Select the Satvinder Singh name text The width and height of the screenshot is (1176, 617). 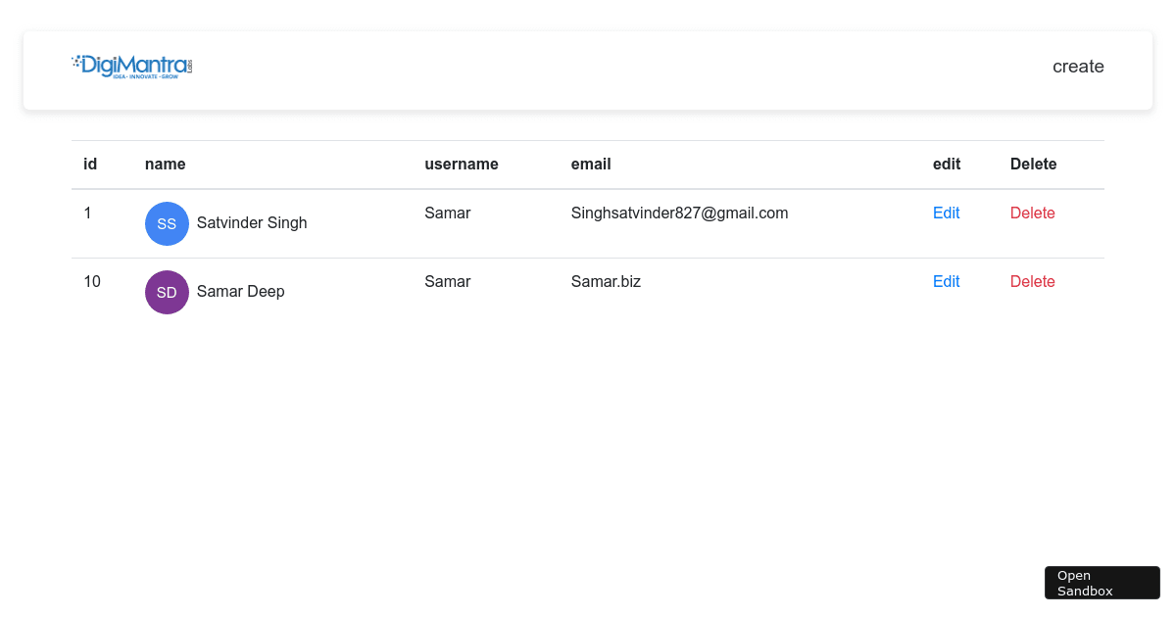(252, 223)
